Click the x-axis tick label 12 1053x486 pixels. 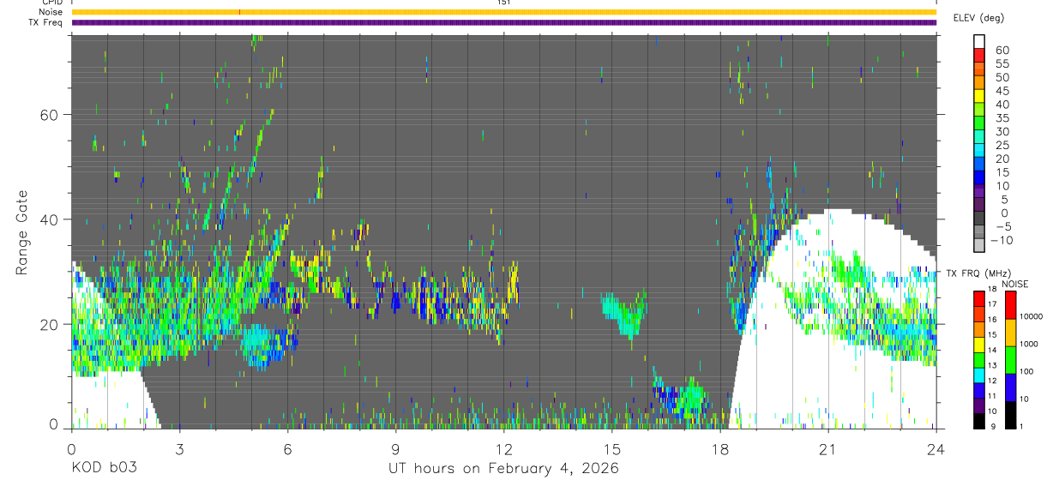pyautogui.click(x=503, y=448)
